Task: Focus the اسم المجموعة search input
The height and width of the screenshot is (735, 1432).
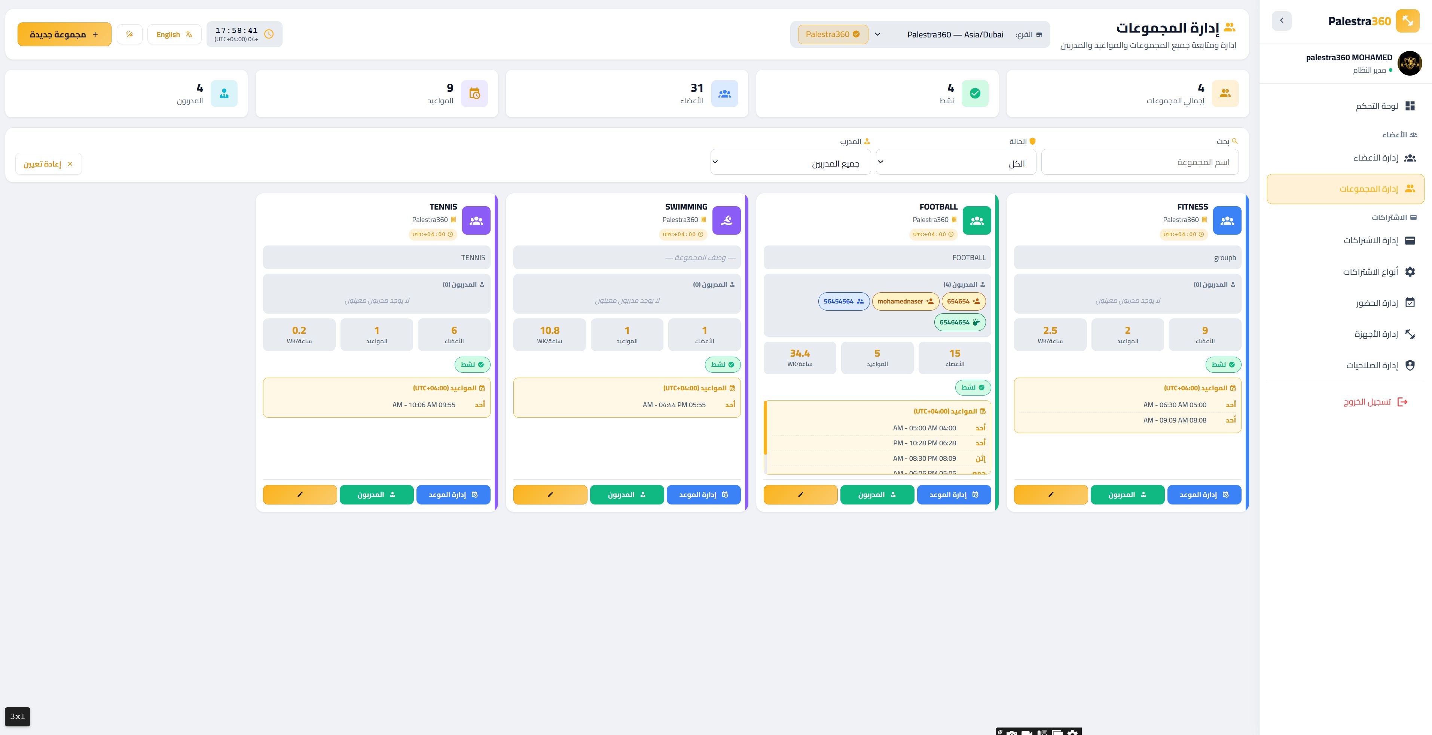Action: tap(1140, 162)
